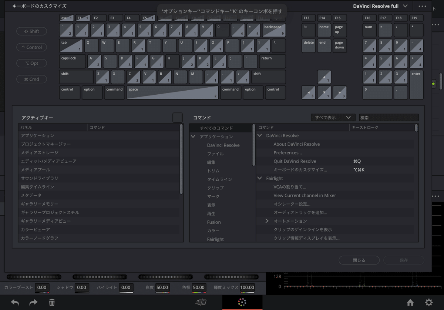Viewport: 444px width, 310px height.
Task: Click the up arrow key
Action: (x=324, y=77)
